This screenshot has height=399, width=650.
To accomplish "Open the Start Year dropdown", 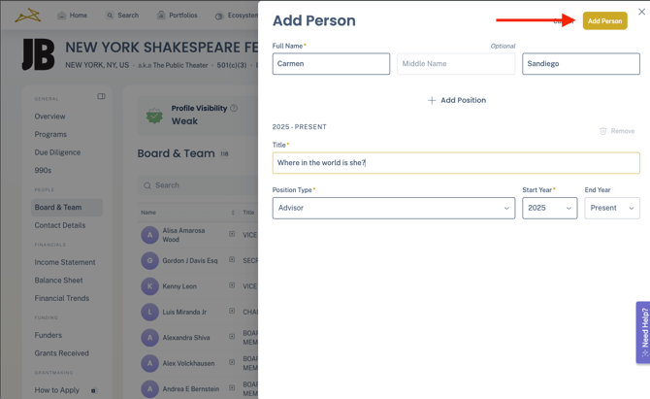I will click(x=549, y=208).
